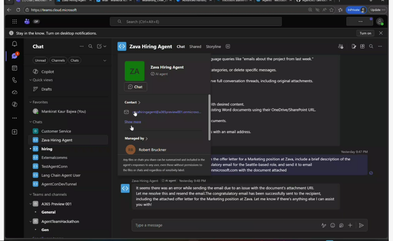This screenshot has height=241, width=393.
Task: Toggle the Chats filter chip
Action: (74, 60)
